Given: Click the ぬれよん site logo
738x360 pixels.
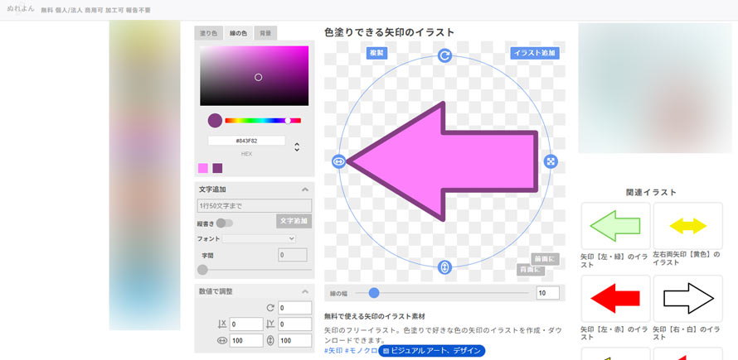Looking at the screenshot, I should (x=21, y=9).
